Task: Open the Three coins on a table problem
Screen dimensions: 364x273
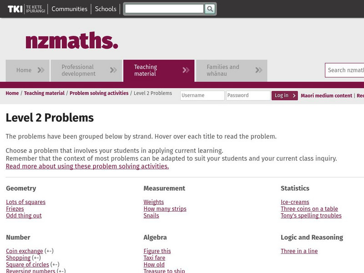Action: [x=309, y=209]
